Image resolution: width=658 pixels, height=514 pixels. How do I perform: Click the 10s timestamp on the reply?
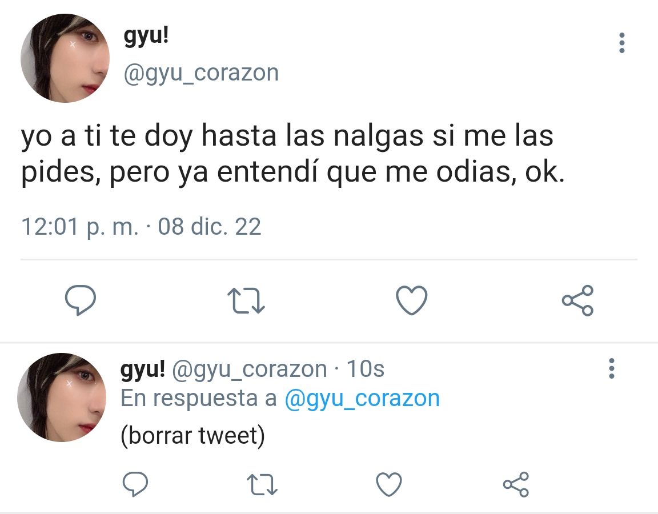click(x=365, y=370)
